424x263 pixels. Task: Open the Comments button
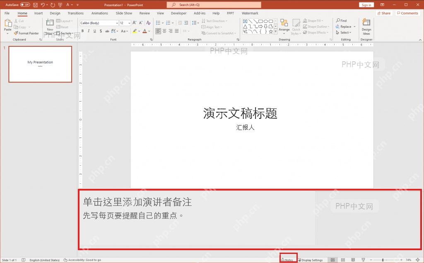(x=407, y=13)
